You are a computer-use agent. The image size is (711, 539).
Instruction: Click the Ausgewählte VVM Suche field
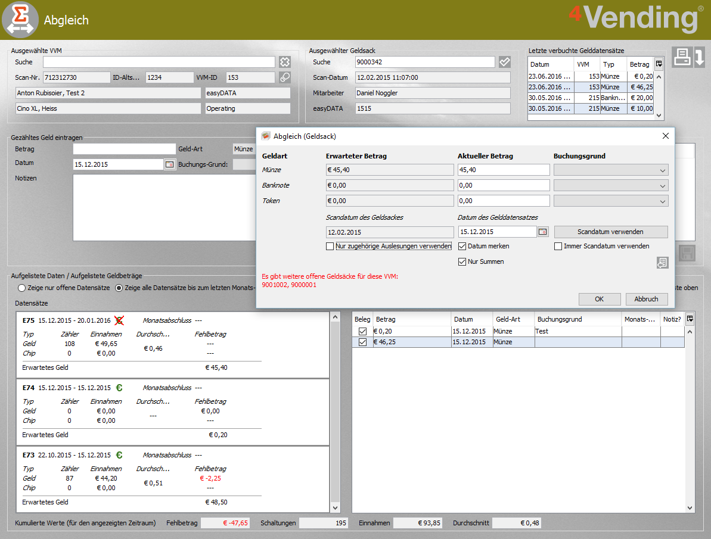tap(159, 62)
